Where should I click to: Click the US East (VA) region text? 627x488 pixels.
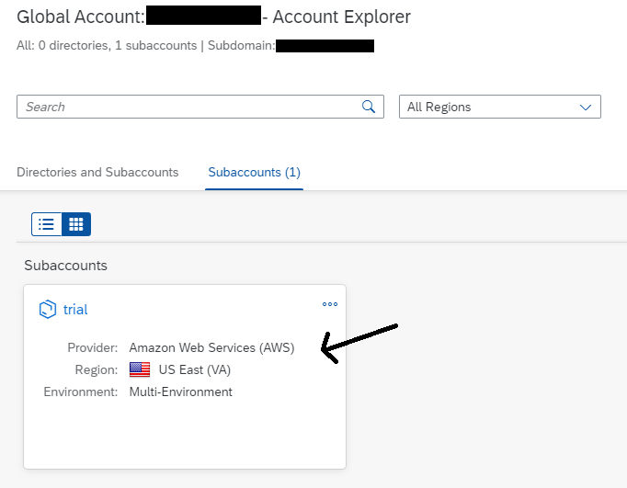(x=195, y=369)
